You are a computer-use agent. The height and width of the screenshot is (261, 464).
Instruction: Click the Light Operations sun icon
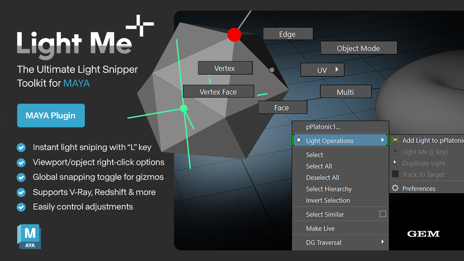coord(299,140)
